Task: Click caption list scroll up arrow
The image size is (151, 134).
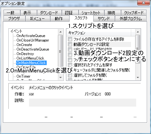Action: tap(138, 32)
